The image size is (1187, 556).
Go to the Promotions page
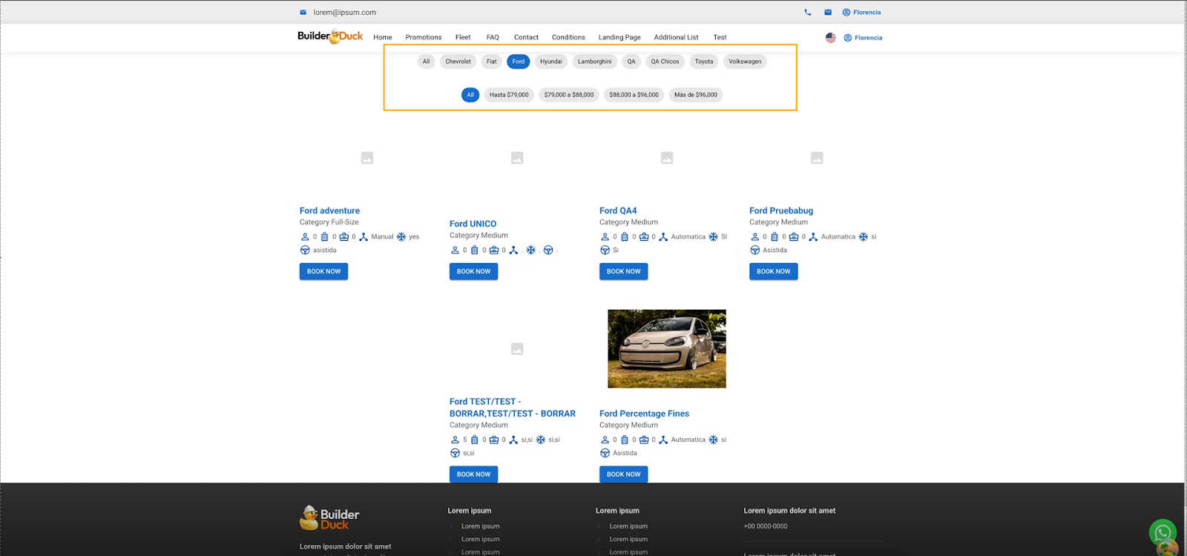coord(423,37)
